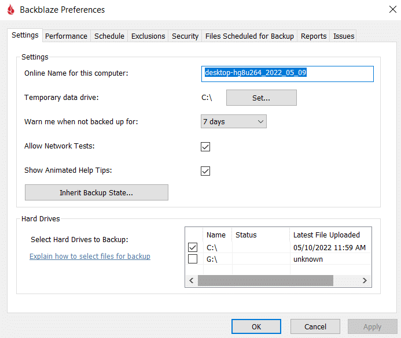Uncheck the C:\ drive backup checkbox
Screen dimensions: 401x338
click(x=193, y=247)
